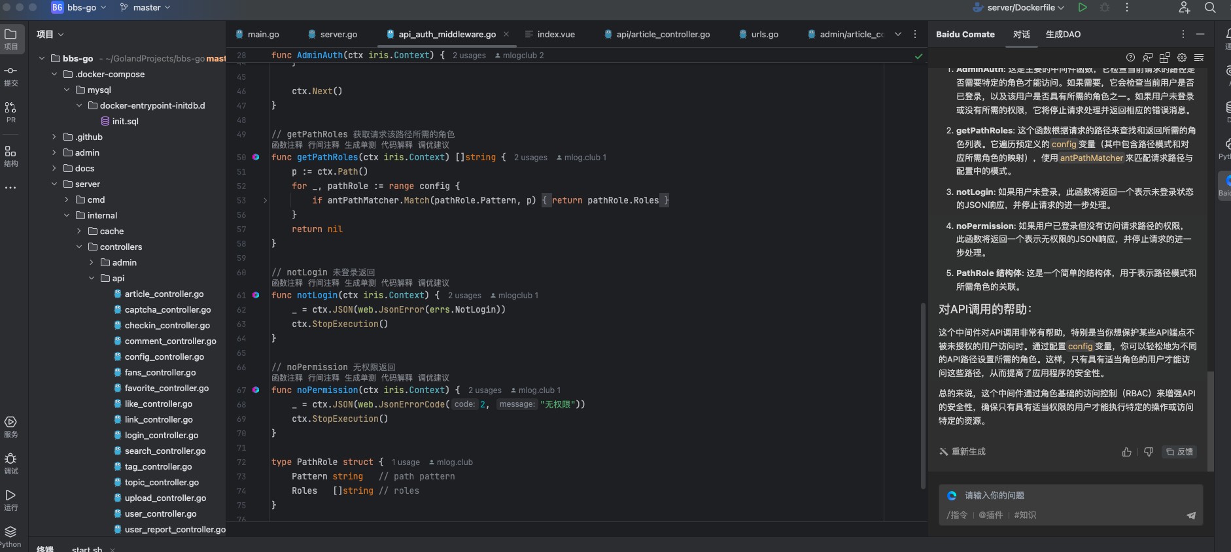Open the server/Dockerfile run configuration dropdown

pyautogui.click(x=1019, y=7)
